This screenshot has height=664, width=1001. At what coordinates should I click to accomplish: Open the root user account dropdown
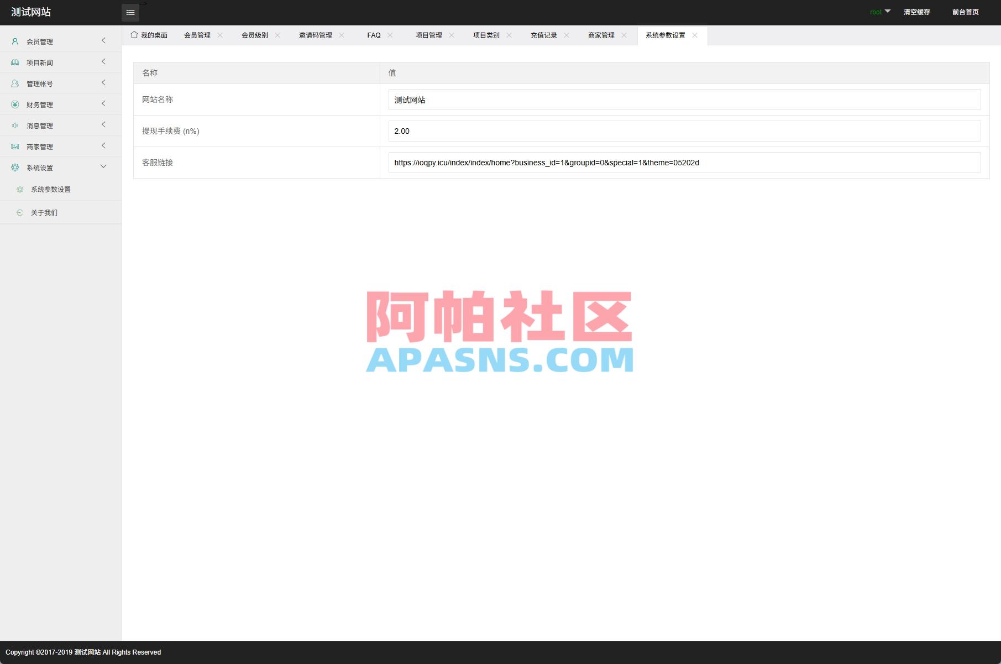pos(879,11)
